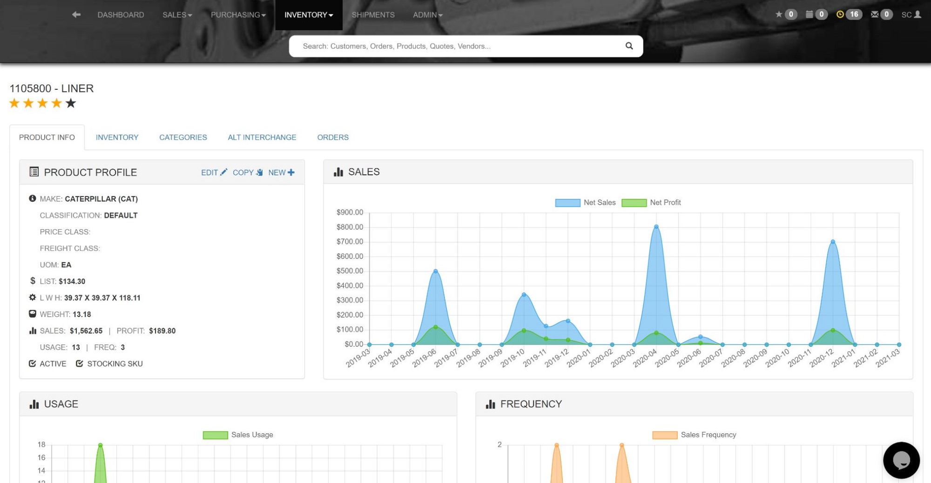Click EDIT in Product Profile
Image resolution: width=931 pixels, height=483 pixels.
pyautogui.click(x=214, y=172)
